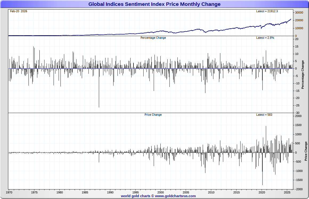Click the 10000 y-axis label

299,28
